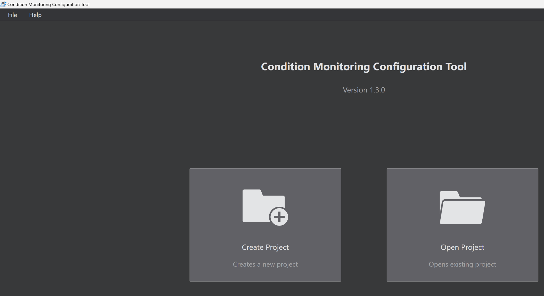Image resolution: width=544 pixels, height=296 pixels.
Task: Click the gap between the two project tiles
Action: (364, 225)
